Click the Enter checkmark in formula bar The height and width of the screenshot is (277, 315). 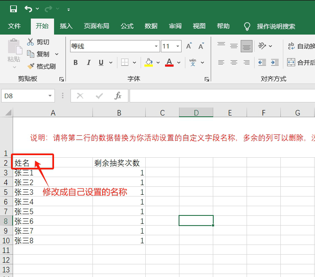point(99,96)
